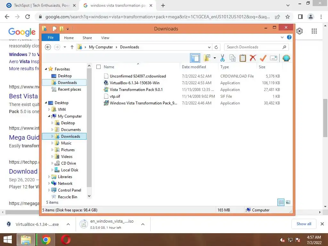Click the Cut scissors icon in Explorer toolbar
Image resolution: width=328 pixels, height=246 pixels.
(222, 58)
